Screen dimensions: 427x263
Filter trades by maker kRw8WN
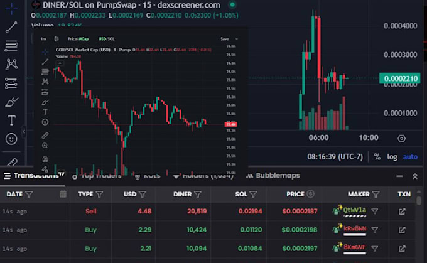click(x=375, y=230)
